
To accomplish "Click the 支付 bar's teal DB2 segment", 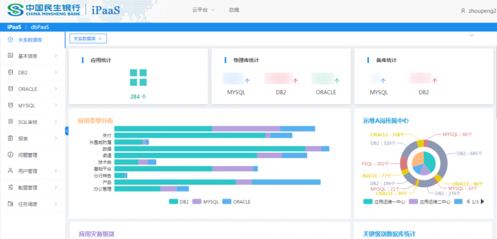I will point(190,135).
